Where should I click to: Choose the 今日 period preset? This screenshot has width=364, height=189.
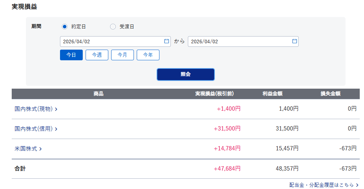coord(71,55)
